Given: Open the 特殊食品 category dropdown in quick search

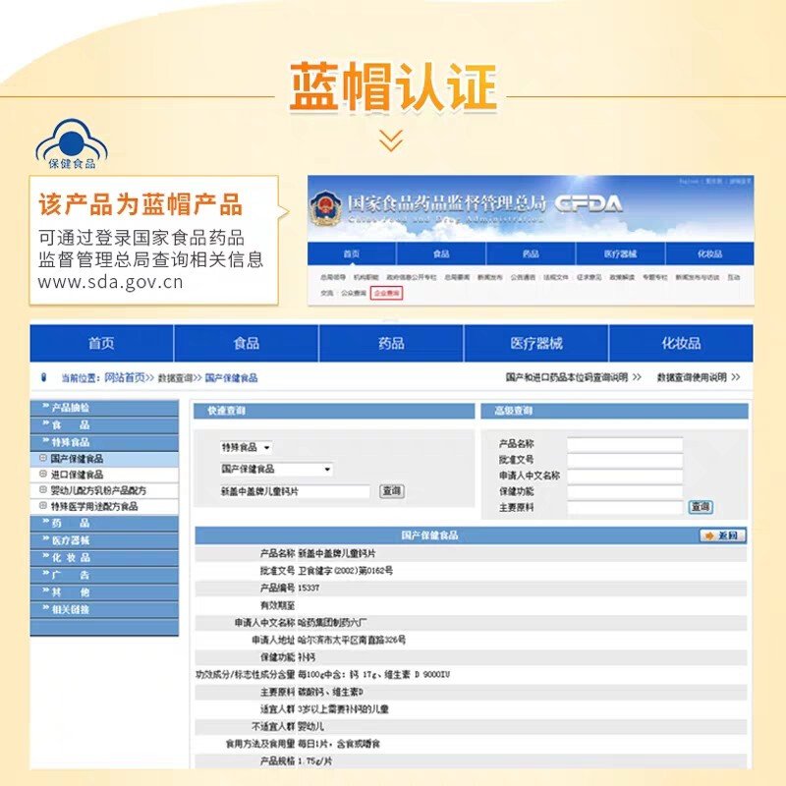Looking at the screenshot, I should click(x=247, y=447).
